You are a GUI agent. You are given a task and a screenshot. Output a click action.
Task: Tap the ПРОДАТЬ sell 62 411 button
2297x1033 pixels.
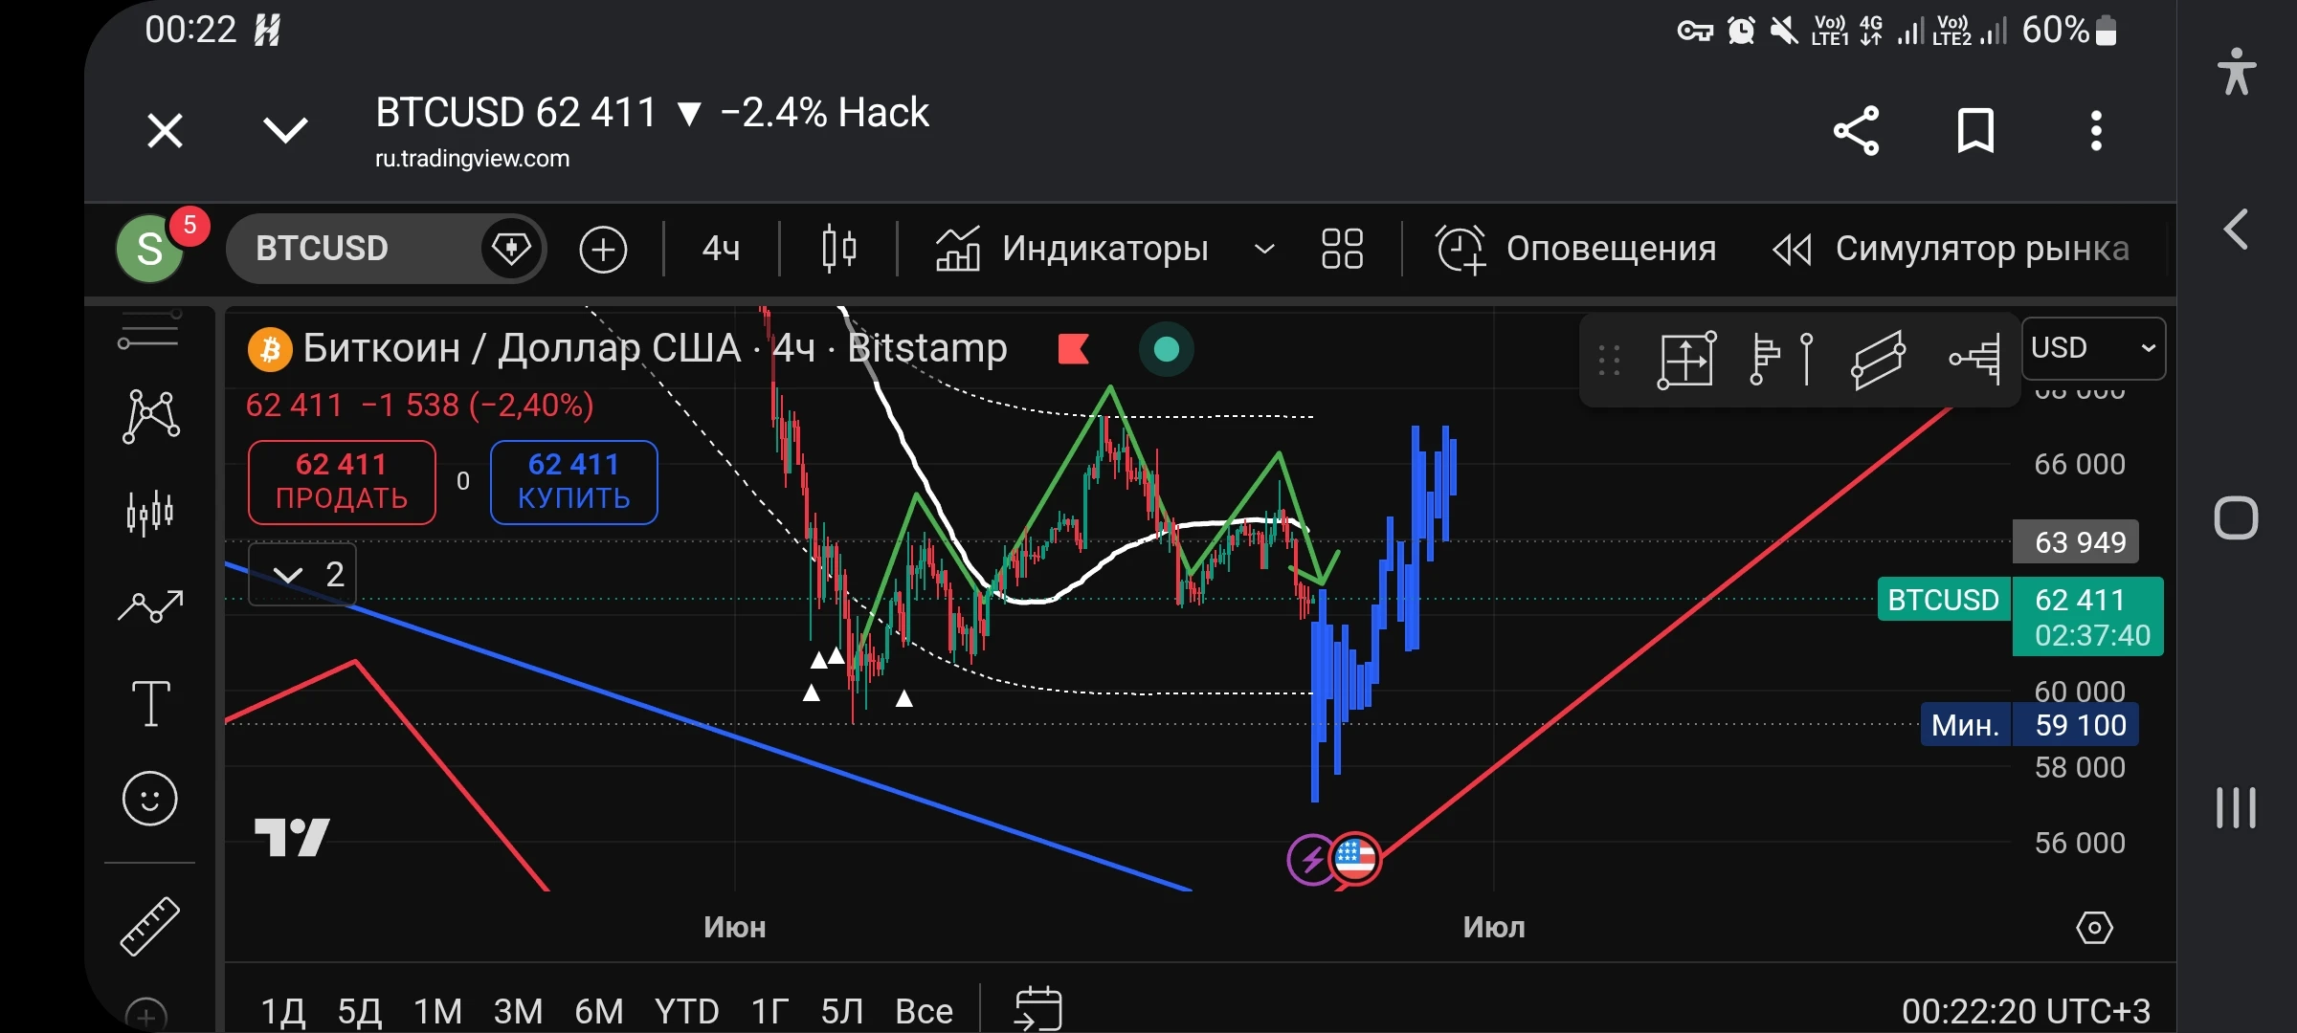pos(342,482)
